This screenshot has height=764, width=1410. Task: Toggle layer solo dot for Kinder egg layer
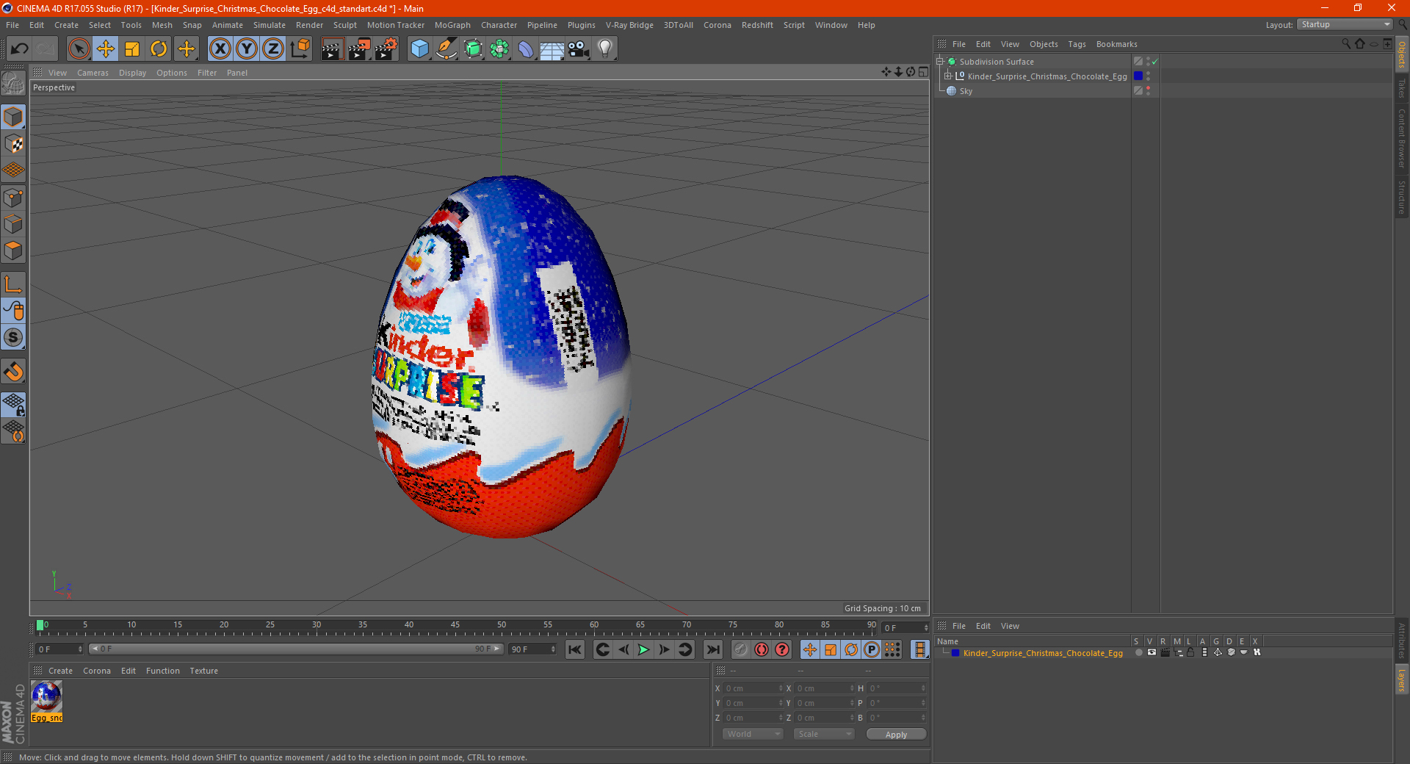(x=1138, y=652)
